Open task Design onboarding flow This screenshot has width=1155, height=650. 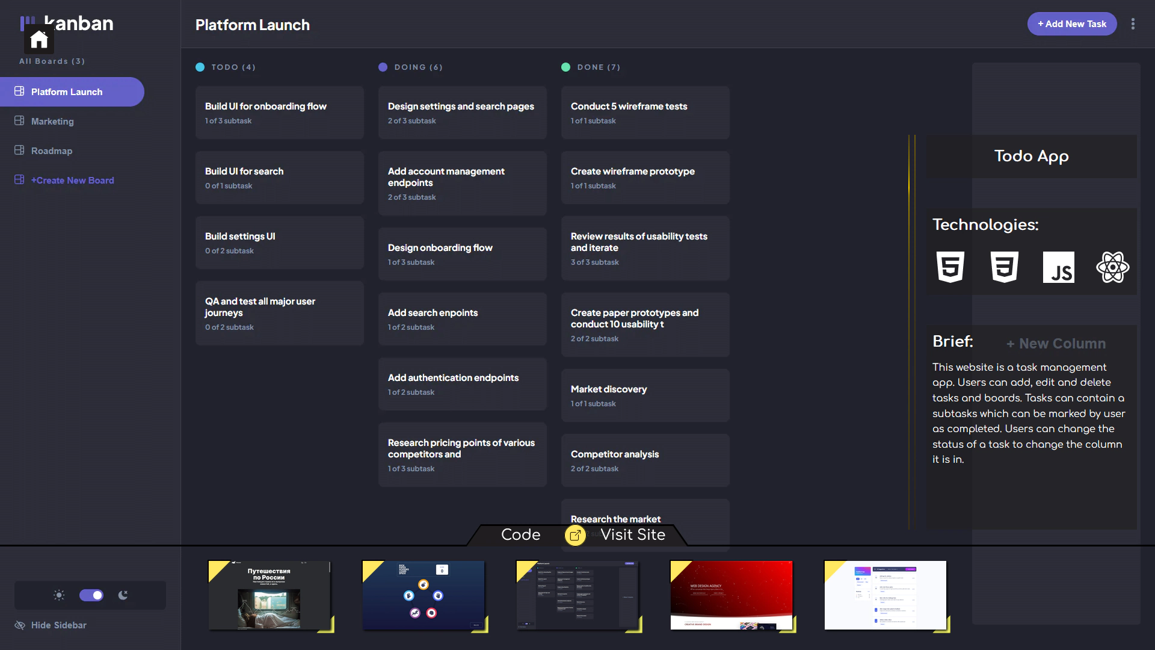pyautogui.click(x=463, y=254)
